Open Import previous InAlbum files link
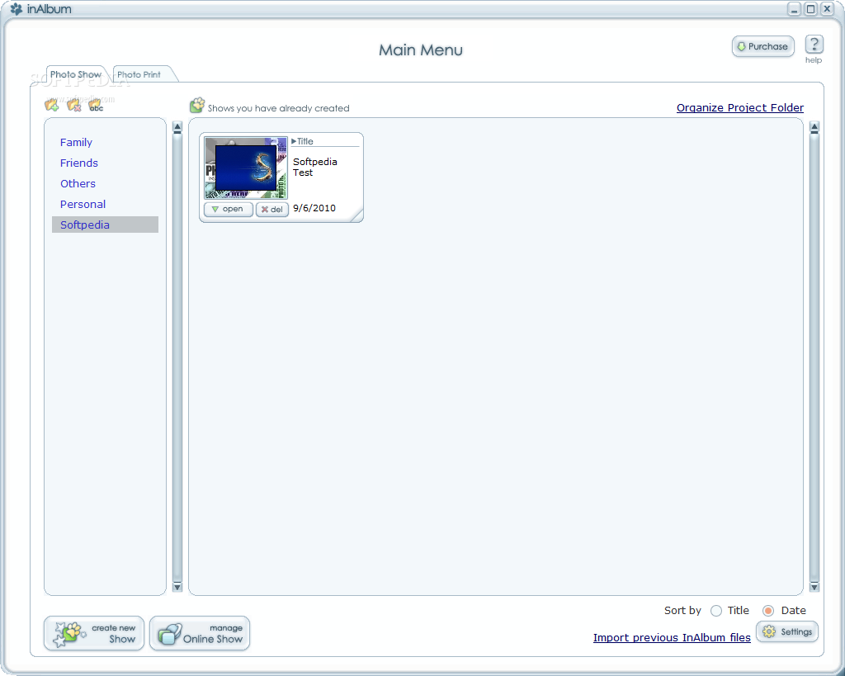Viewport: 845px width, 676px height. (x=672, y=637)
